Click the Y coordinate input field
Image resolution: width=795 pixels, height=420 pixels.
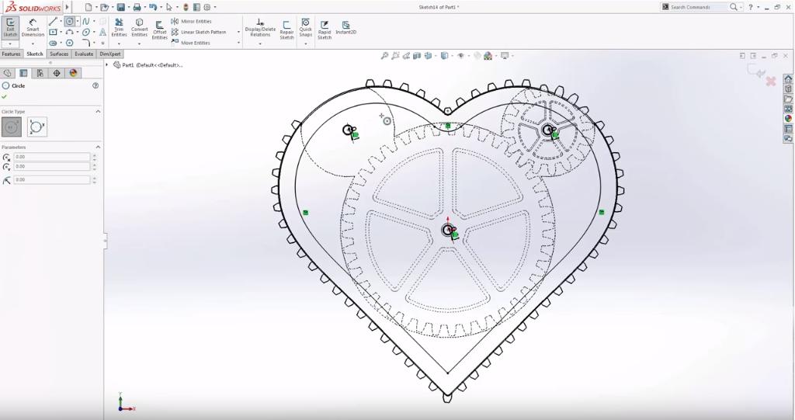point(52,166)
